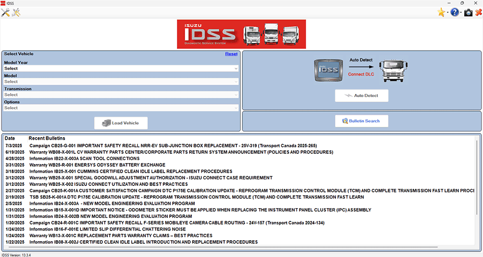Open the blue help question mark icon
Viewport: 483px width, 257px height.
pyautogui.click(x=455, y=13)
